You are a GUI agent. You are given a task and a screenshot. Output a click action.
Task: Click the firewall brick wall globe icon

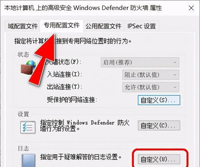click(28, 68)
